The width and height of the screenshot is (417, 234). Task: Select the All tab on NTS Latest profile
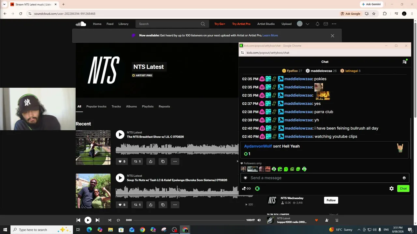[x=79, y=106]
